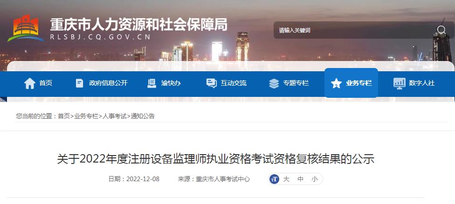This screenshot has height=204, width=455.
Task: Open 通知公告 breadcrumb link
Action: click(x=143, y=116)
